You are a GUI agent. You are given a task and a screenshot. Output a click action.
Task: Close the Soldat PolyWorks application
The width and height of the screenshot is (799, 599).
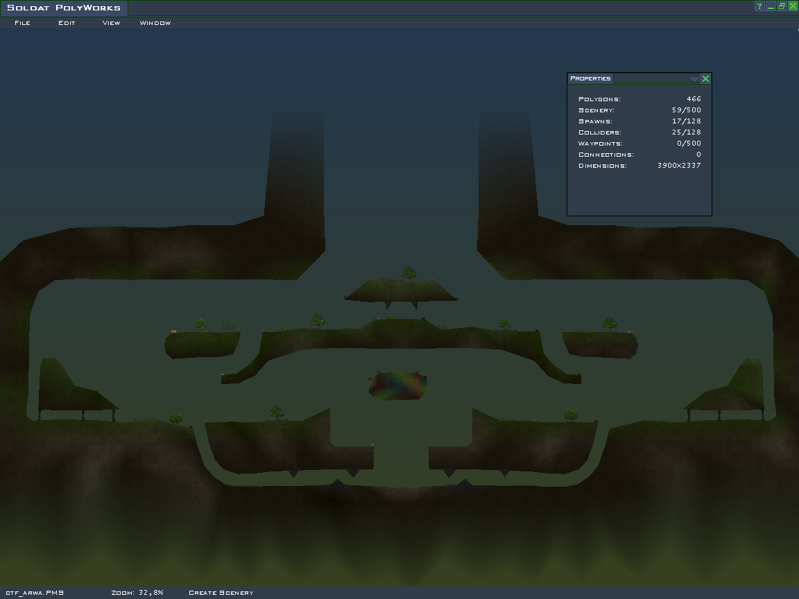(793, 6)
